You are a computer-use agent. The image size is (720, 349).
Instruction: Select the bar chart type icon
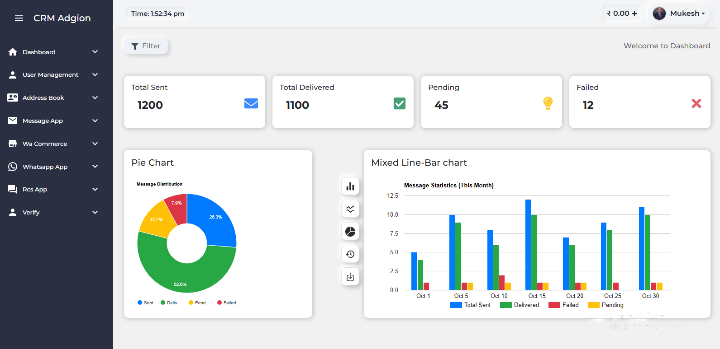350,186
